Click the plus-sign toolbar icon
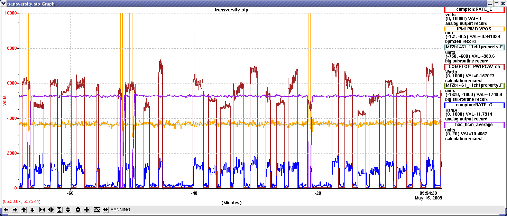Viewport: 507px width, 216px height. [87, 210]
